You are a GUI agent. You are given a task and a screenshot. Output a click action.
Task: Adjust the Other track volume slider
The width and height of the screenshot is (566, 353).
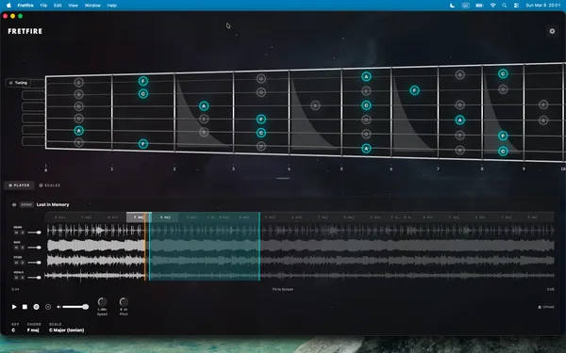(34, 263)
